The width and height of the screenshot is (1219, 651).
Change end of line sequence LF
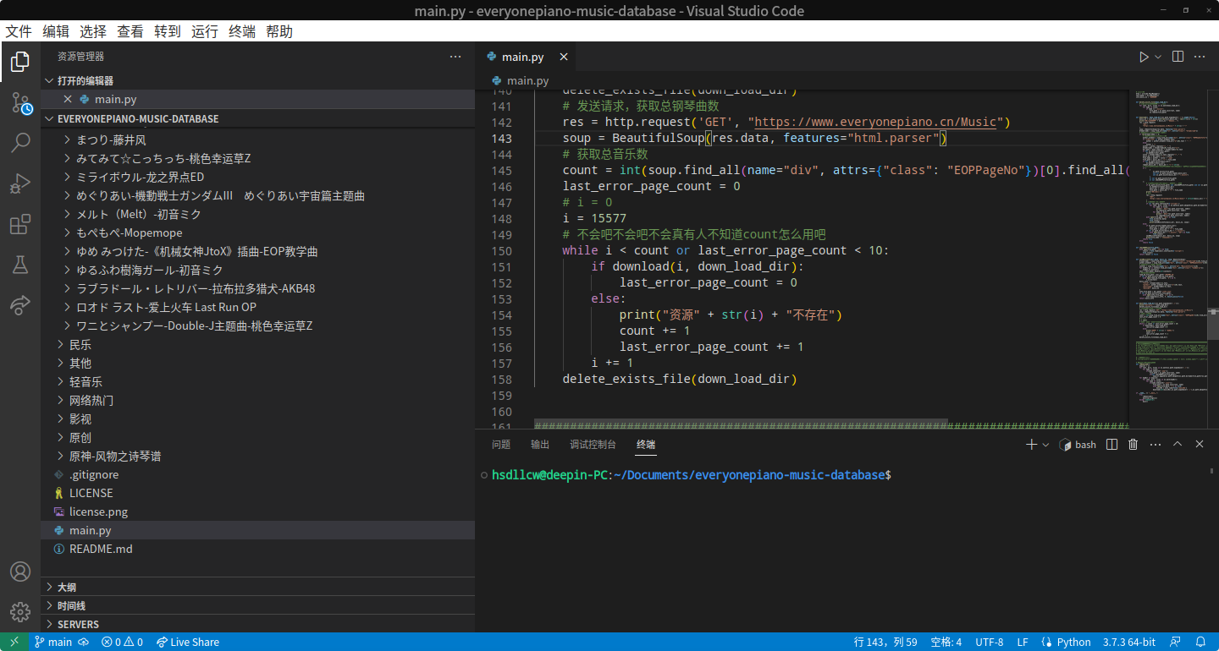[1023, 642]
